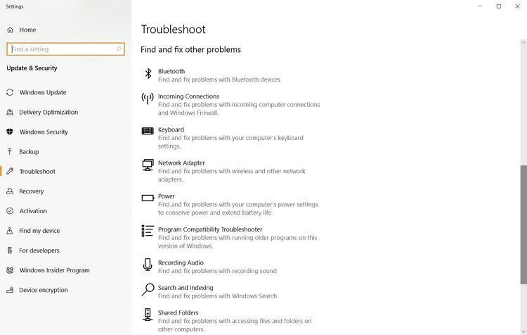Image resolution: width=527 pixels, height=335 pixels.
Task: Open the Recovery settings page
Action: [x=31, y=191]
